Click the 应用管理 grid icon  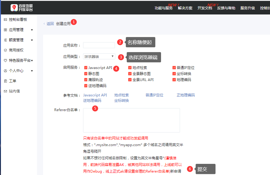pos(5,30)
